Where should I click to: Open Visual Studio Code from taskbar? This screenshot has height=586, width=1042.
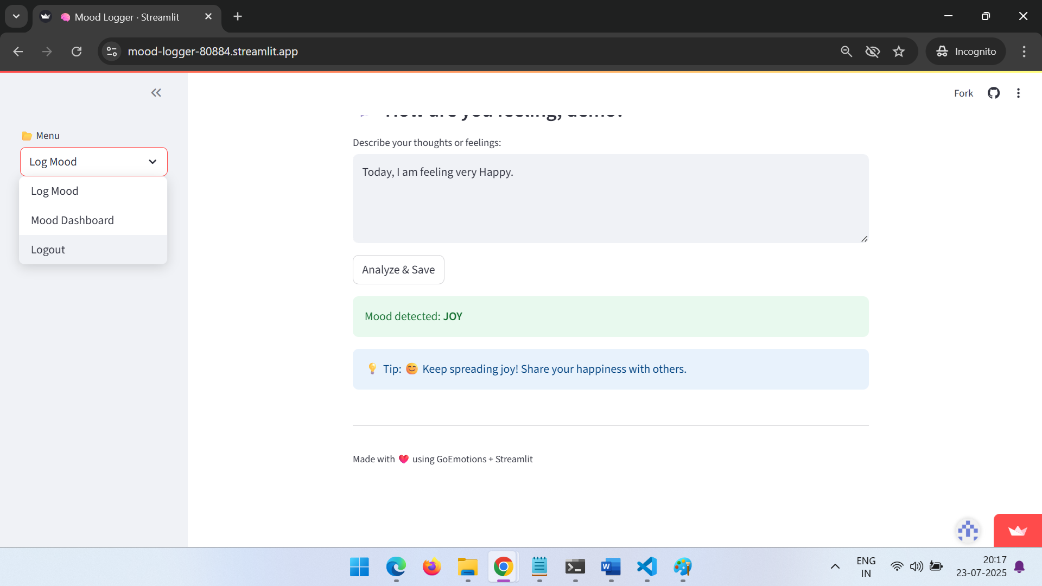pos(646,567)
